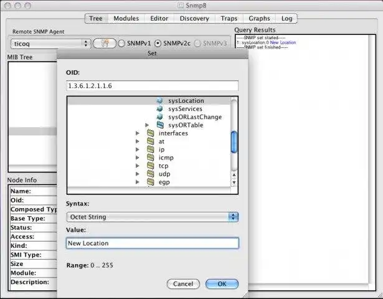383x299 pixels.
Task: Click OK in the Set dialog
Action: point(222,284)
